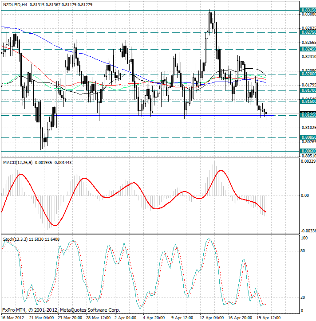
Task: Click the 0.8170 highlighted price level label
Action: [308, 90]
